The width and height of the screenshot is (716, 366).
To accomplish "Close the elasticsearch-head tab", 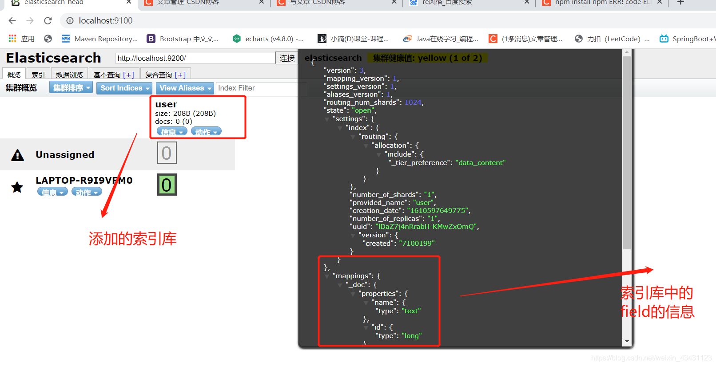I will tap(129, 2).
